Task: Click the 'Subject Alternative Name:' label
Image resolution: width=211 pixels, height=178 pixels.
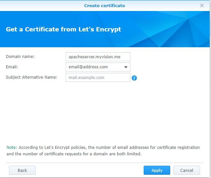Action: click(32, 77)
